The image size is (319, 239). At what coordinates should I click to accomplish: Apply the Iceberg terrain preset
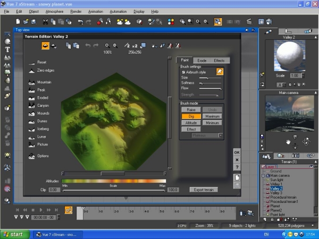point(39,129)
